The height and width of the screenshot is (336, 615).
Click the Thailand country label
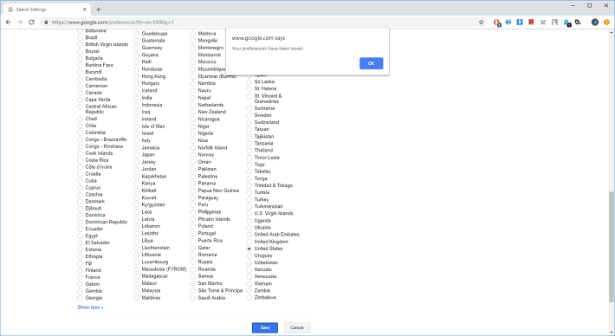pyautogui.click(x=263, y=150)
